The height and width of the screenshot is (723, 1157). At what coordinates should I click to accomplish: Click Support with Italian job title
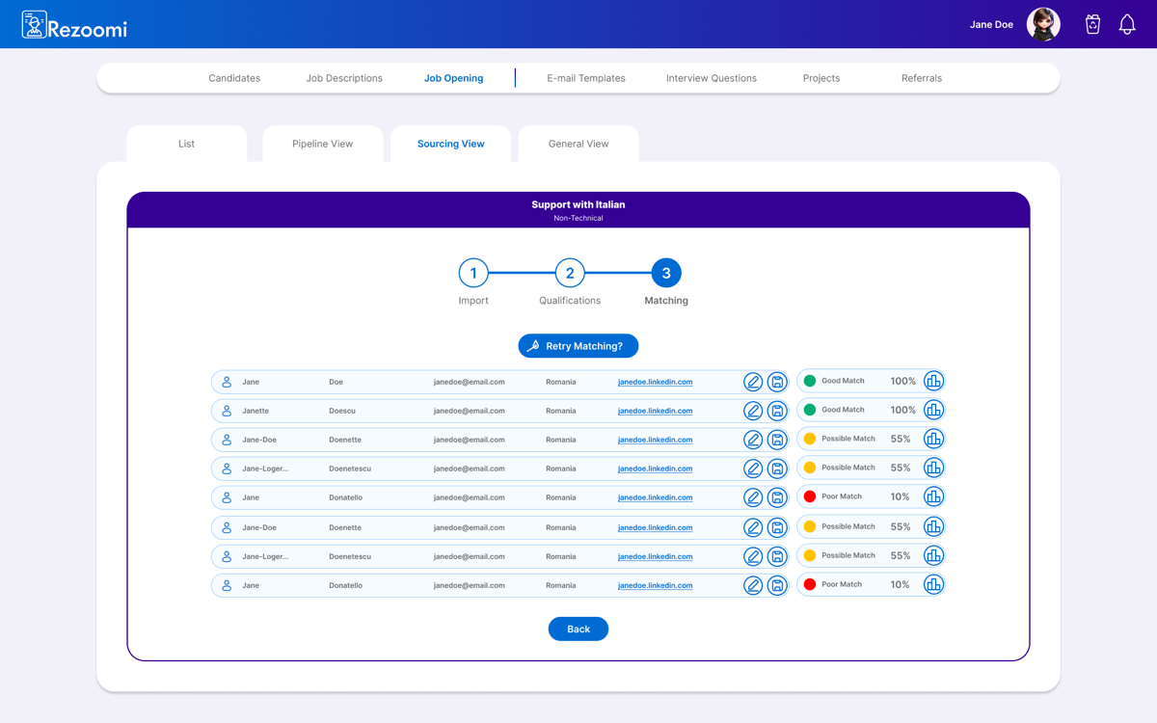click(578, 204)
